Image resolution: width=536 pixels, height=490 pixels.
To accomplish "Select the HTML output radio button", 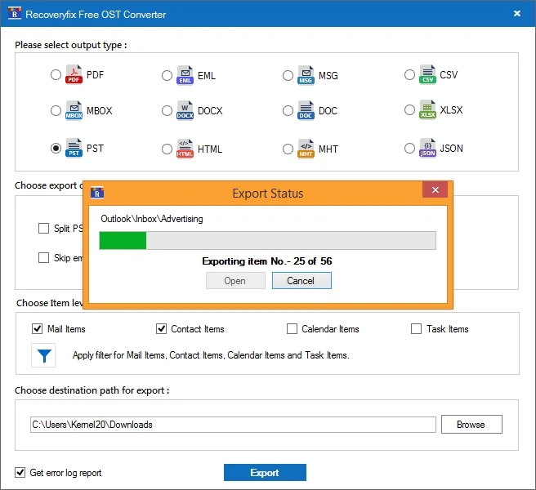I will [x=167, y=149].
